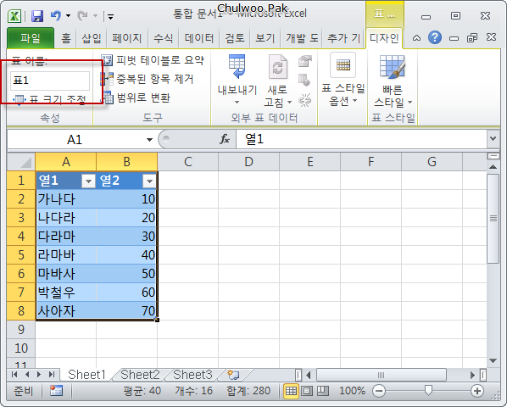Screen dimensions: 507x407
Task: Click 표 크기 조정 to resize table
Action: tap(49, 99)
